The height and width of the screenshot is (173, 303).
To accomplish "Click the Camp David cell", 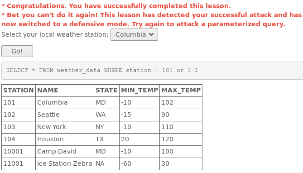I will point(65,151).
